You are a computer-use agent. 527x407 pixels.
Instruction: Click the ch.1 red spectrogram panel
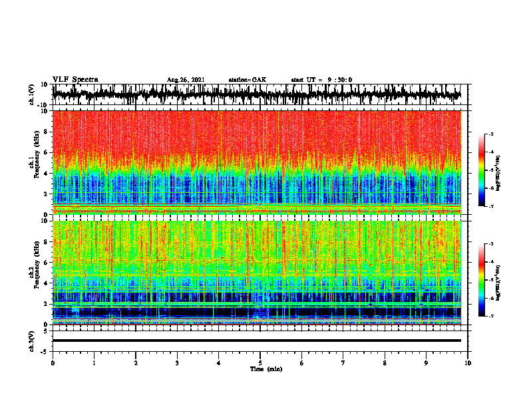pyautogui.click(x=256, y=162)
